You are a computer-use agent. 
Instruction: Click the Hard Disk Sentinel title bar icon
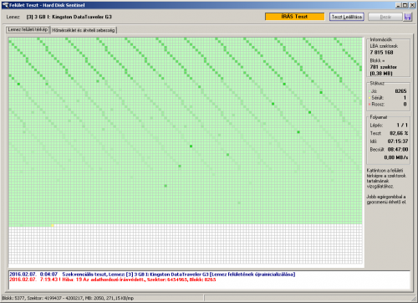click(x=6, y=5)
